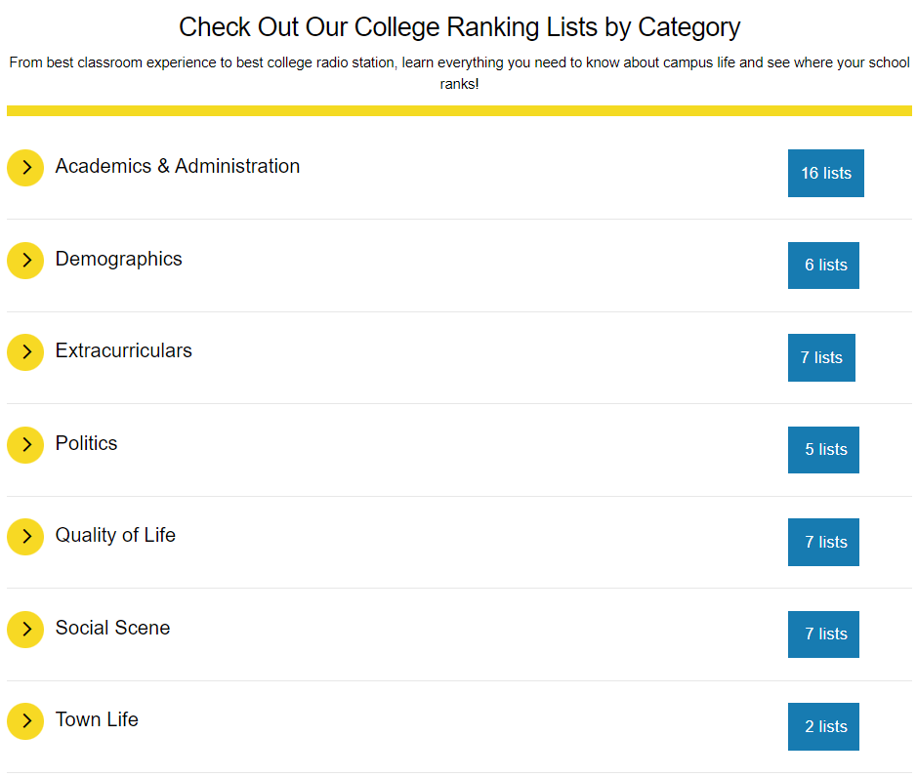Image resolution: width=917 pixels, height=777 pixels.
Task: Select the Town Life category title
Action: click(97, 719)
